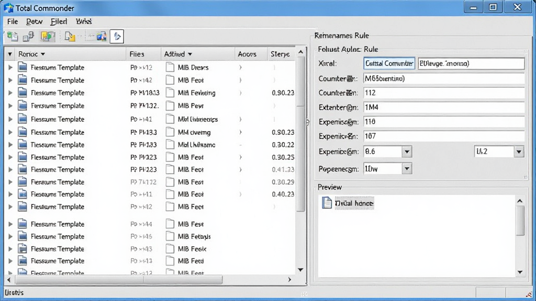Click folder icon of the MIB Dreers row
This screenshot has height=301, width=536.
point(23,67)
